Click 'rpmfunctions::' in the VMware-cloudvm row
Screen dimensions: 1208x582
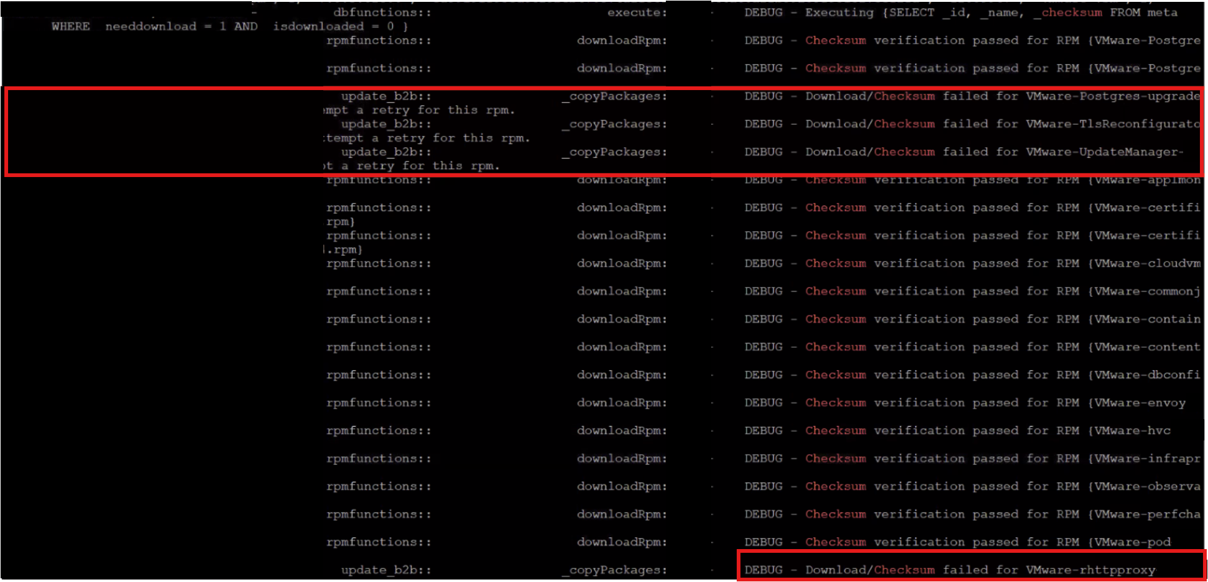point(379,263)
